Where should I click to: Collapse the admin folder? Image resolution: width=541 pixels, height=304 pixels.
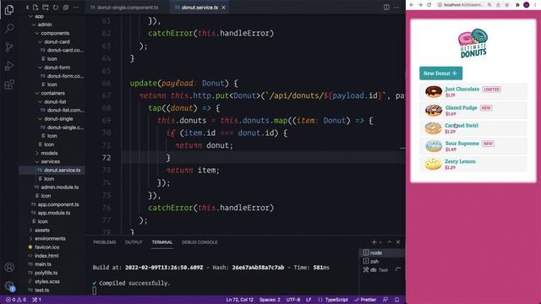click(x=45, y=24)
